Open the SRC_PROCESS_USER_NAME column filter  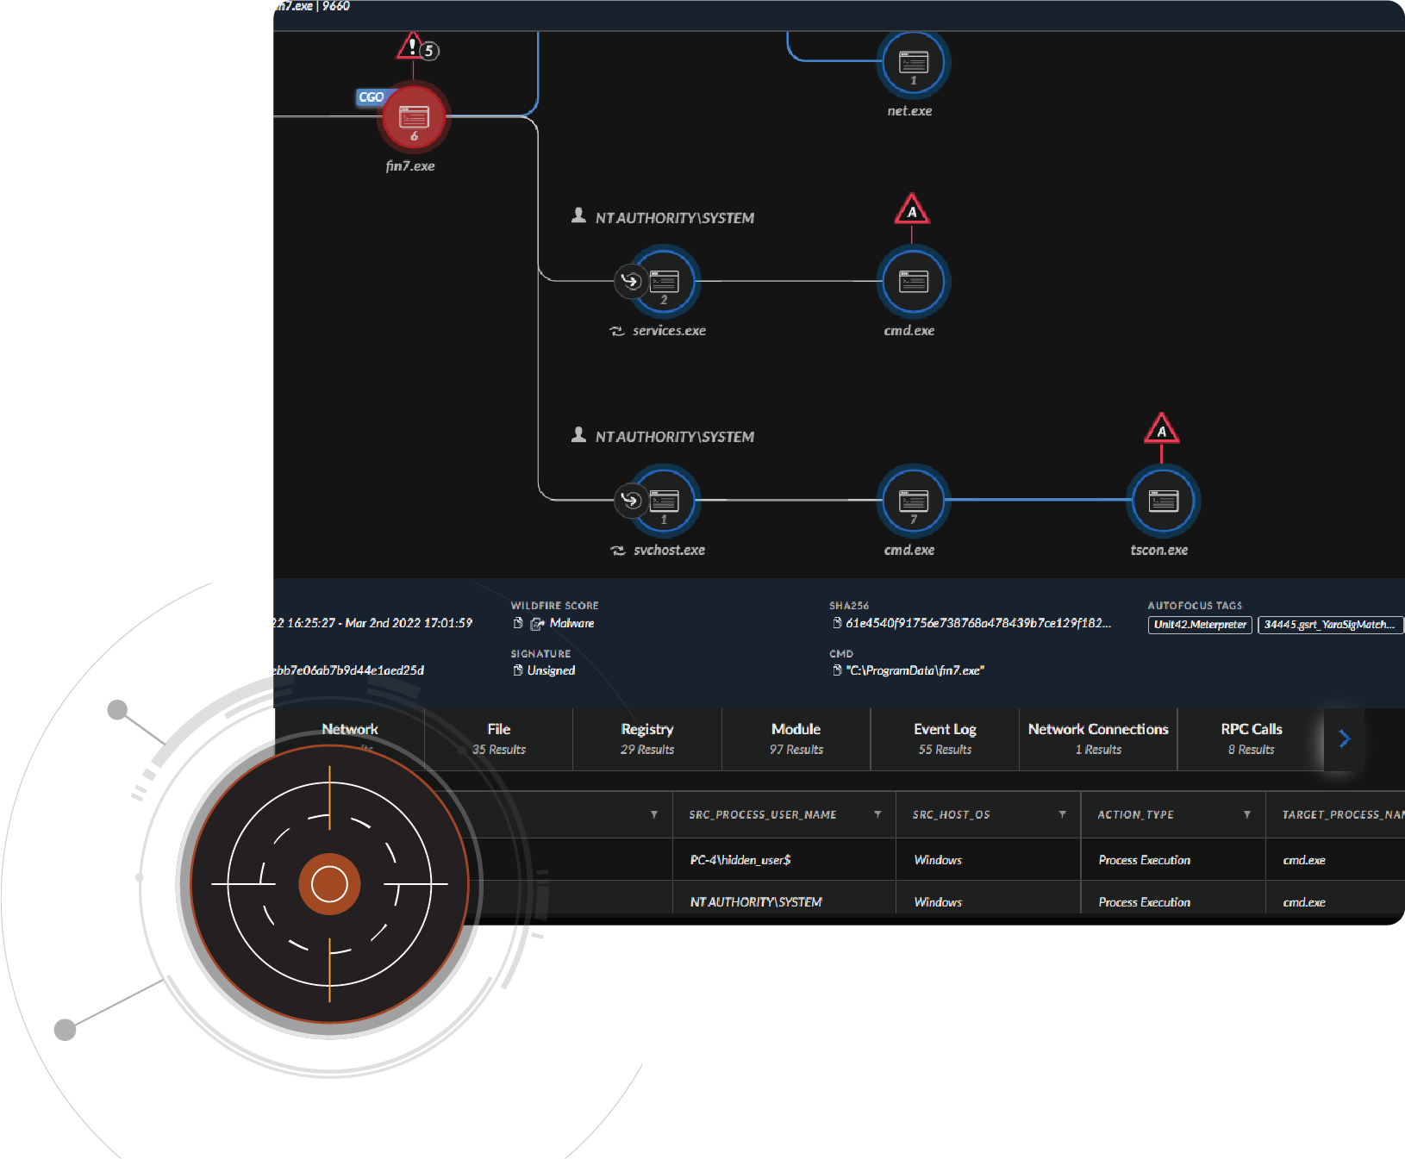pyautogui.click(x=877, y=814)
